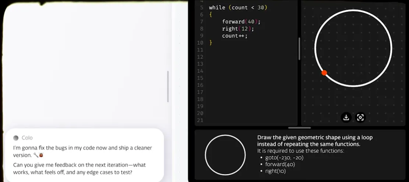
Task: Click the download canvas image icon
Action: pyautogui.click(x=346, y=117)
